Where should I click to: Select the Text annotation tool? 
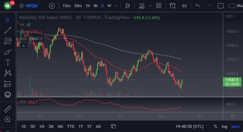(x=8, y=62)
